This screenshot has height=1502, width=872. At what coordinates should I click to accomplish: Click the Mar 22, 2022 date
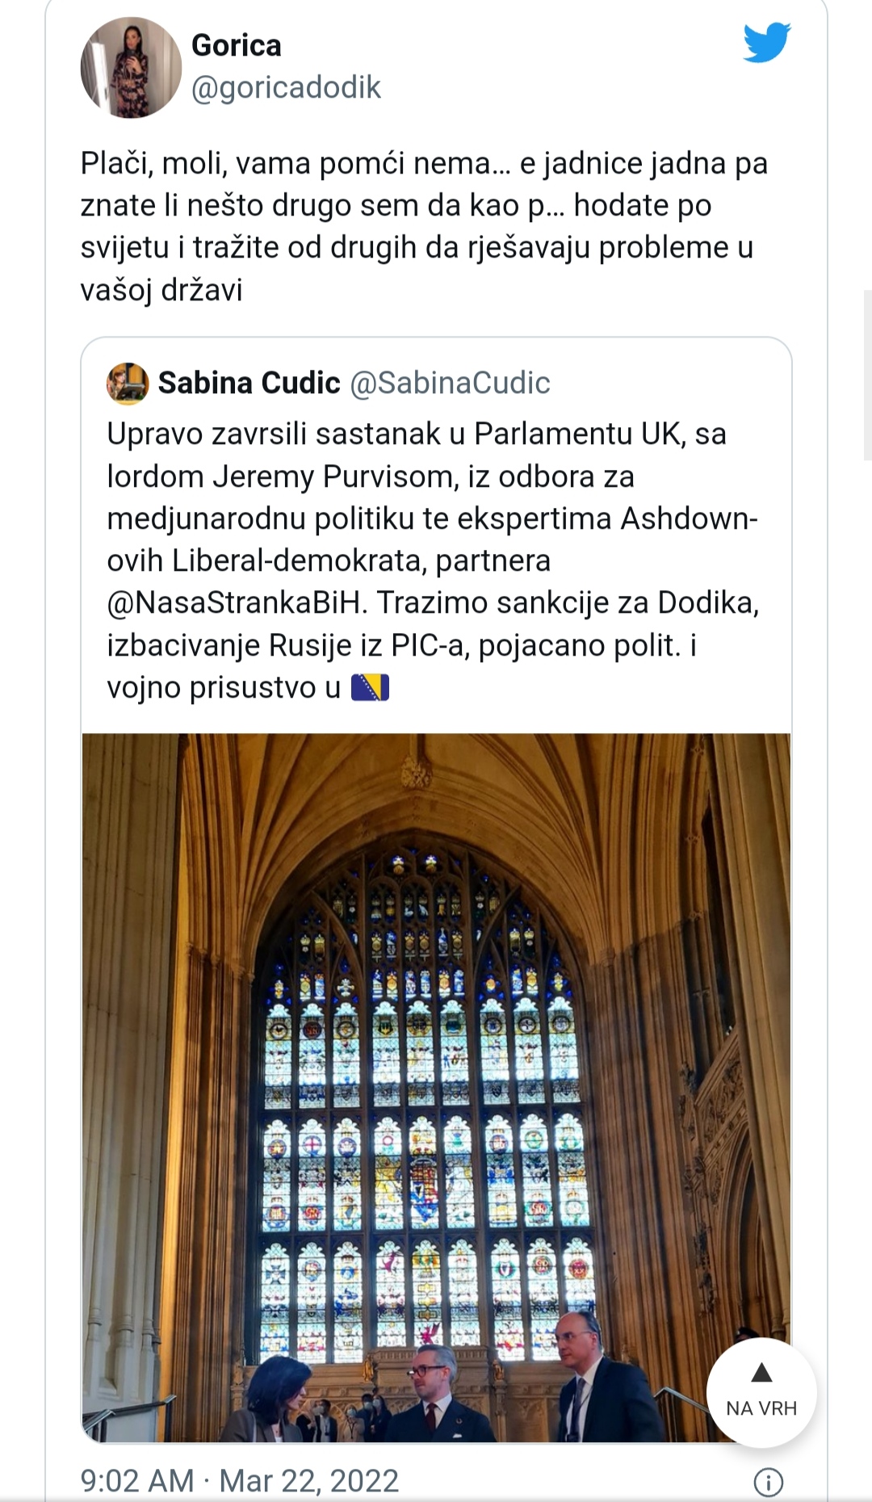click(x=309, y=1481)
